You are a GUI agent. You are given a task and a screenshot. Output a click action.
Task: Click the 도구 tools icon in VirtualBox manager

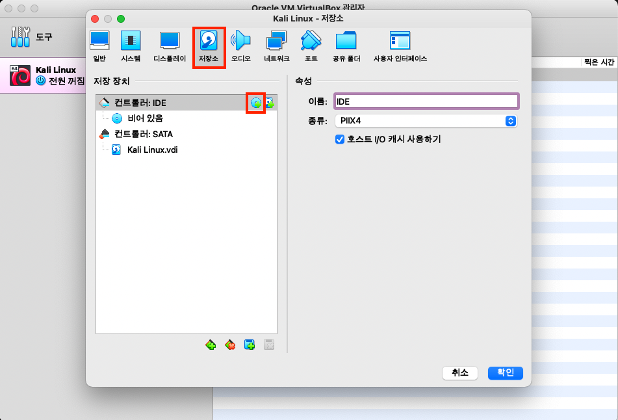click(20, 37)
